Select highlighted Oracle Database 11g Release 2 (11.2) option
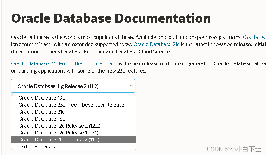266x155 pixels. tap(74, 140)
